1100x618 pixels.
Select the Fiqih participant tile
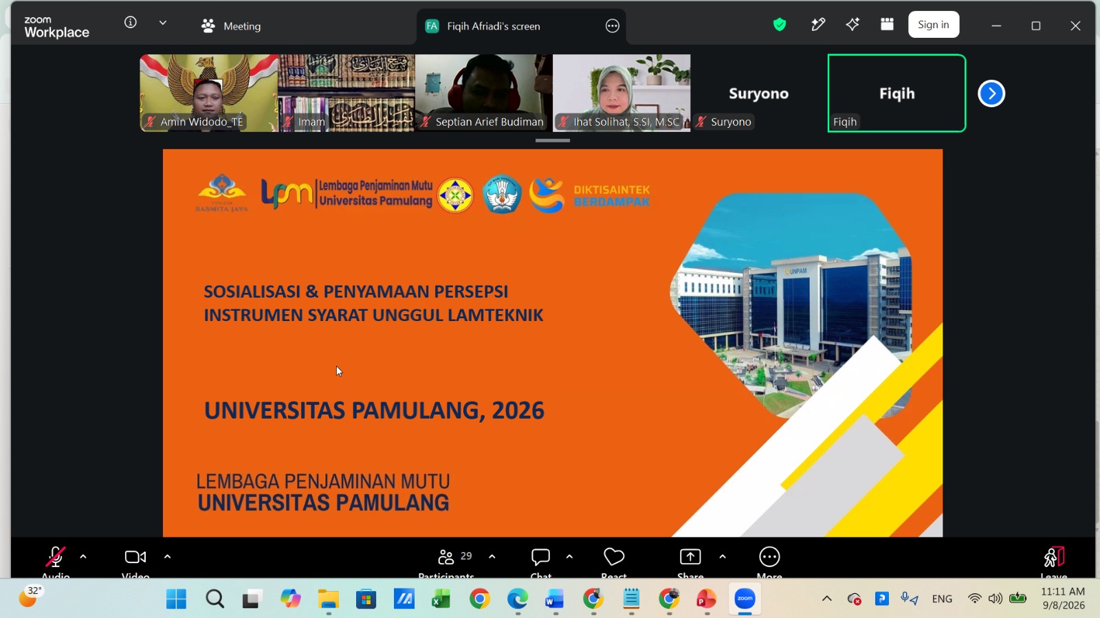click(x=896, y=93)
